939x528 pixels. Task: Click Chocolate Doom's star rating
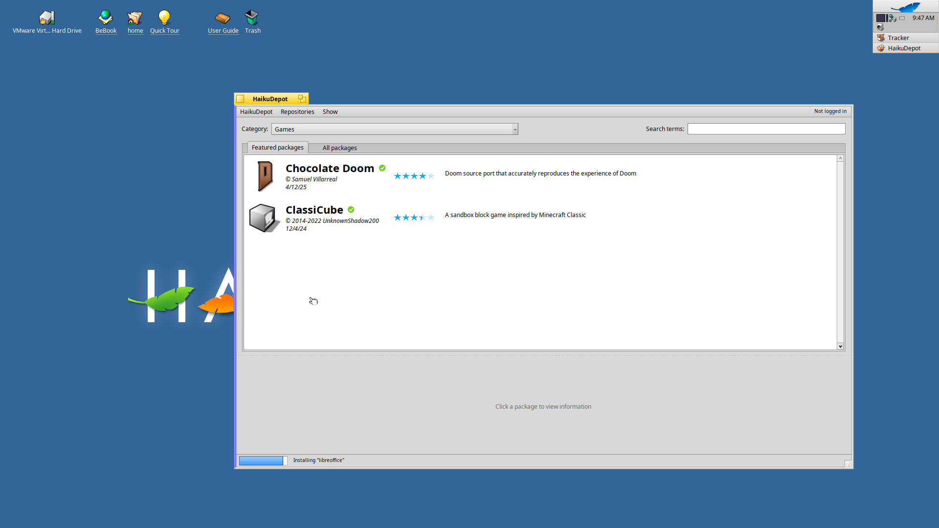click(414, 176)
